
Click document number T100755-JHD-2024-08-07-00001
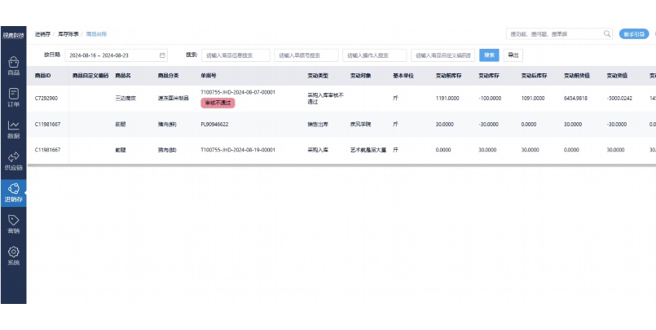tap(238, 92)
